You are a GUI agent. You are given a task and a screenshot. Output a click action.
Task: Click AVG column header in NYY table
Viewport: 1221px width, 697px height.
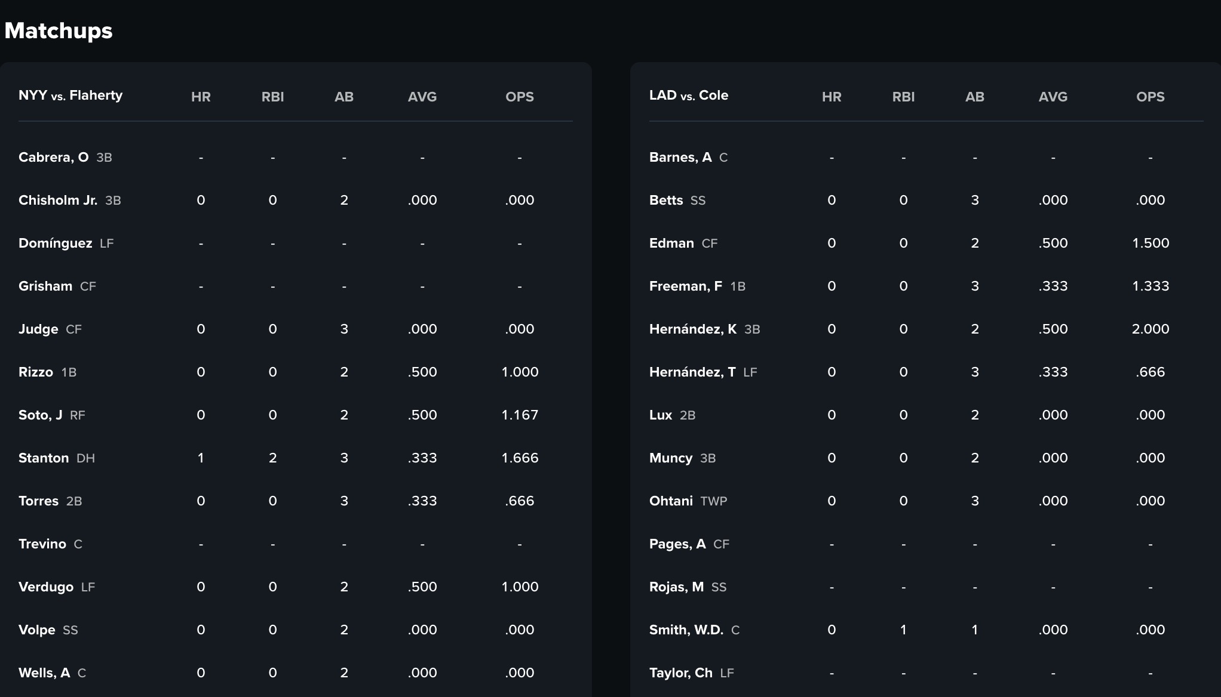coord(422,97)
